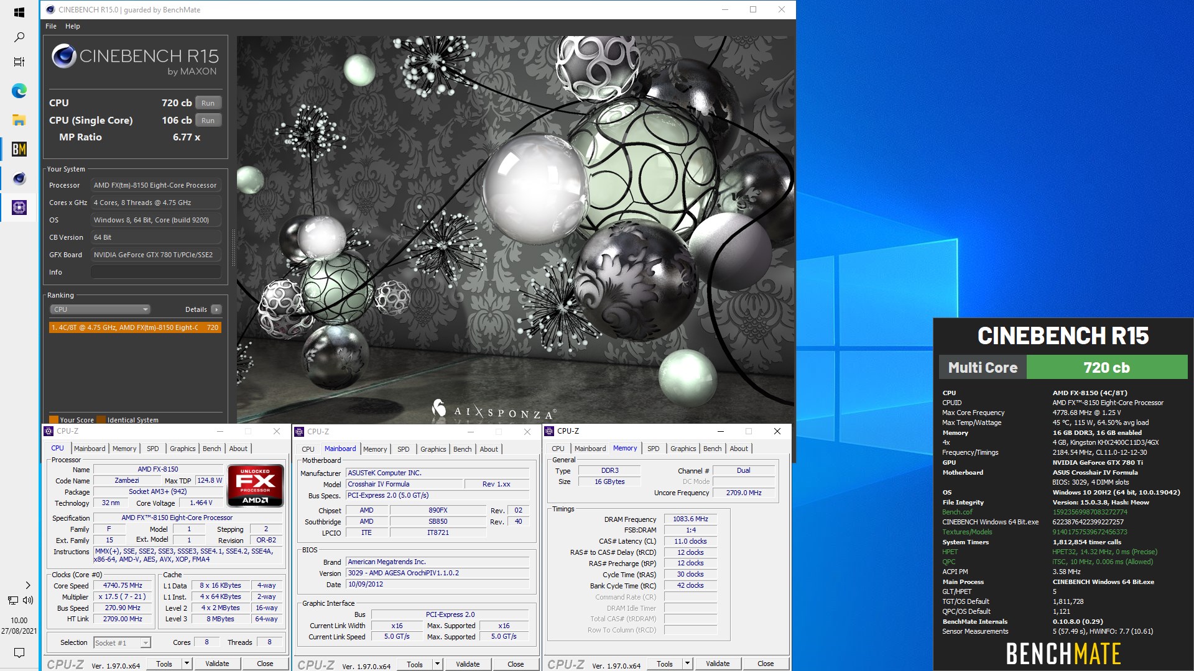The width and height of the screenshot is (1194, 671).
Task: Open the ranking CPU dropdown
Action: pyautogui.click(x=100, y=309)
